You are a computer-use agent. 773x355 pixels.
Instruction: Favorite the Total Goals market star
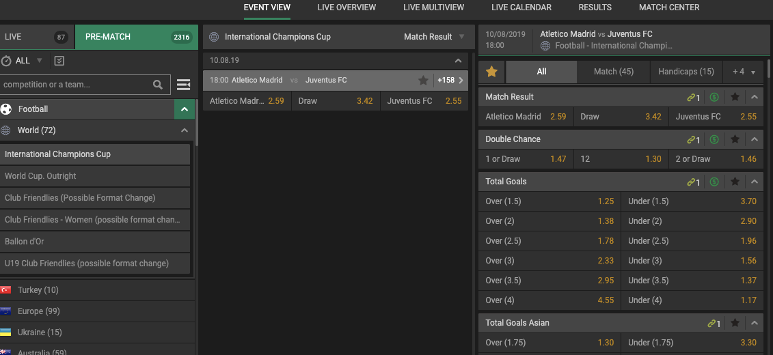(x=735, y=182)
